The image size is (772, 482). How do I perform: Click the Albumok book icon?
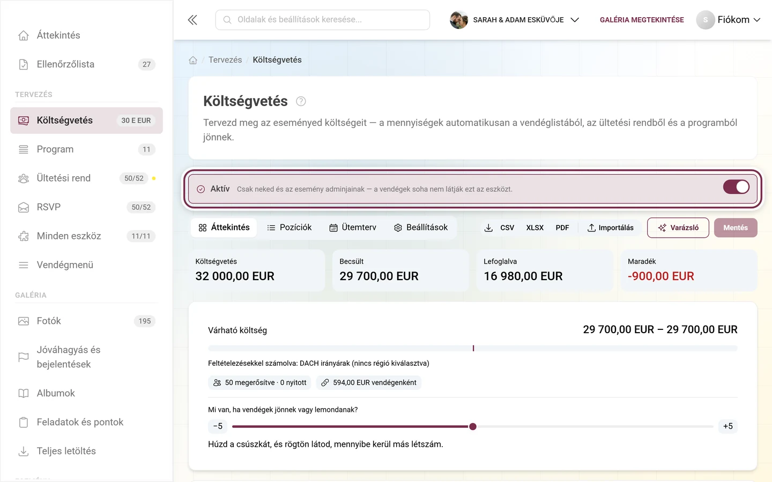coord(24,394)
